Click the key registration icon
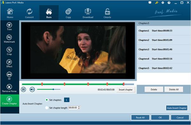 tap(157, 3)
